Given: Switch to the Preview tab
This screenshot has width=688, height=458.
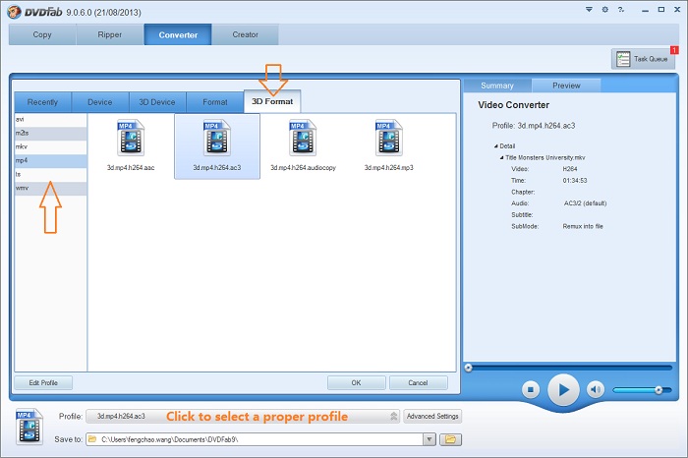Looking at the screenshot, I should click(566, 86).
